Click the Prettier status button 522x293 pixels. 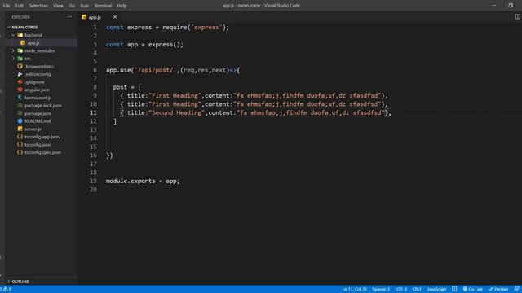pyautogui.click(x=498, y=289)
